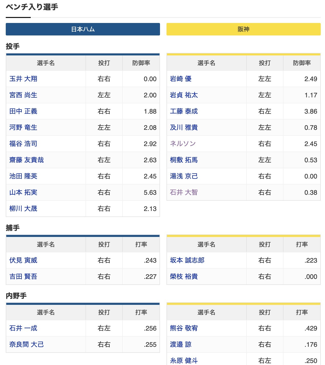Click 投打 header in 阪神 infielder table
This screenshot has height=365, width=325.
(x=265, y=312)
